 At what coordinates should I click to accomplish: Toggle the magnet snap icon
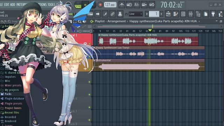point(126,14)
